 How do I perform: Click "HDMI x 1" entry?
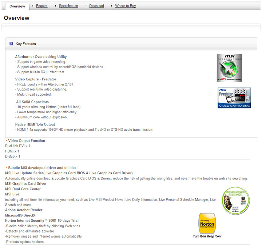[12, 151]
